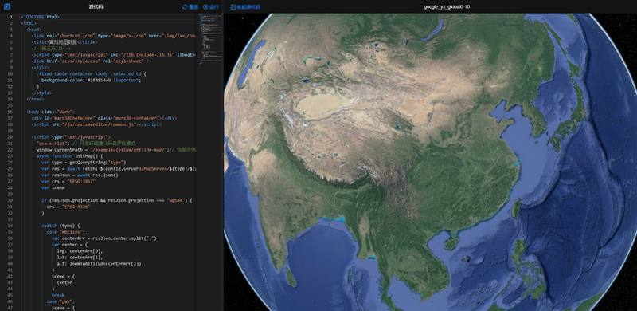Click the case "mbtiles": line

coord(65,232)
